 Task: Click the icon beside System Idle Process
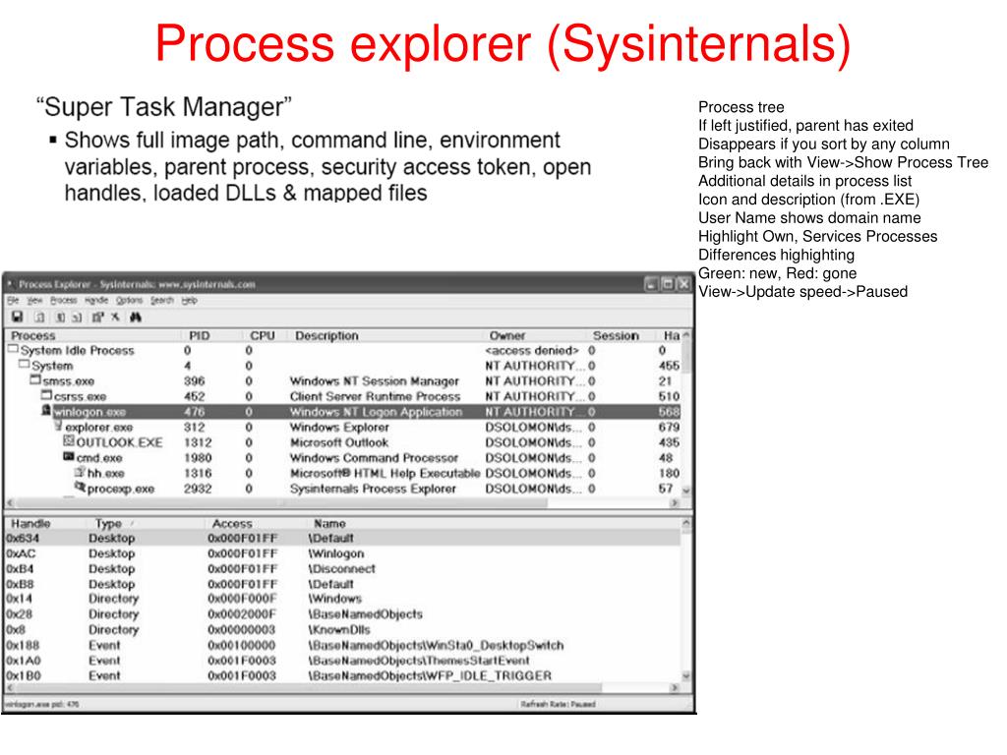[13, 349]
